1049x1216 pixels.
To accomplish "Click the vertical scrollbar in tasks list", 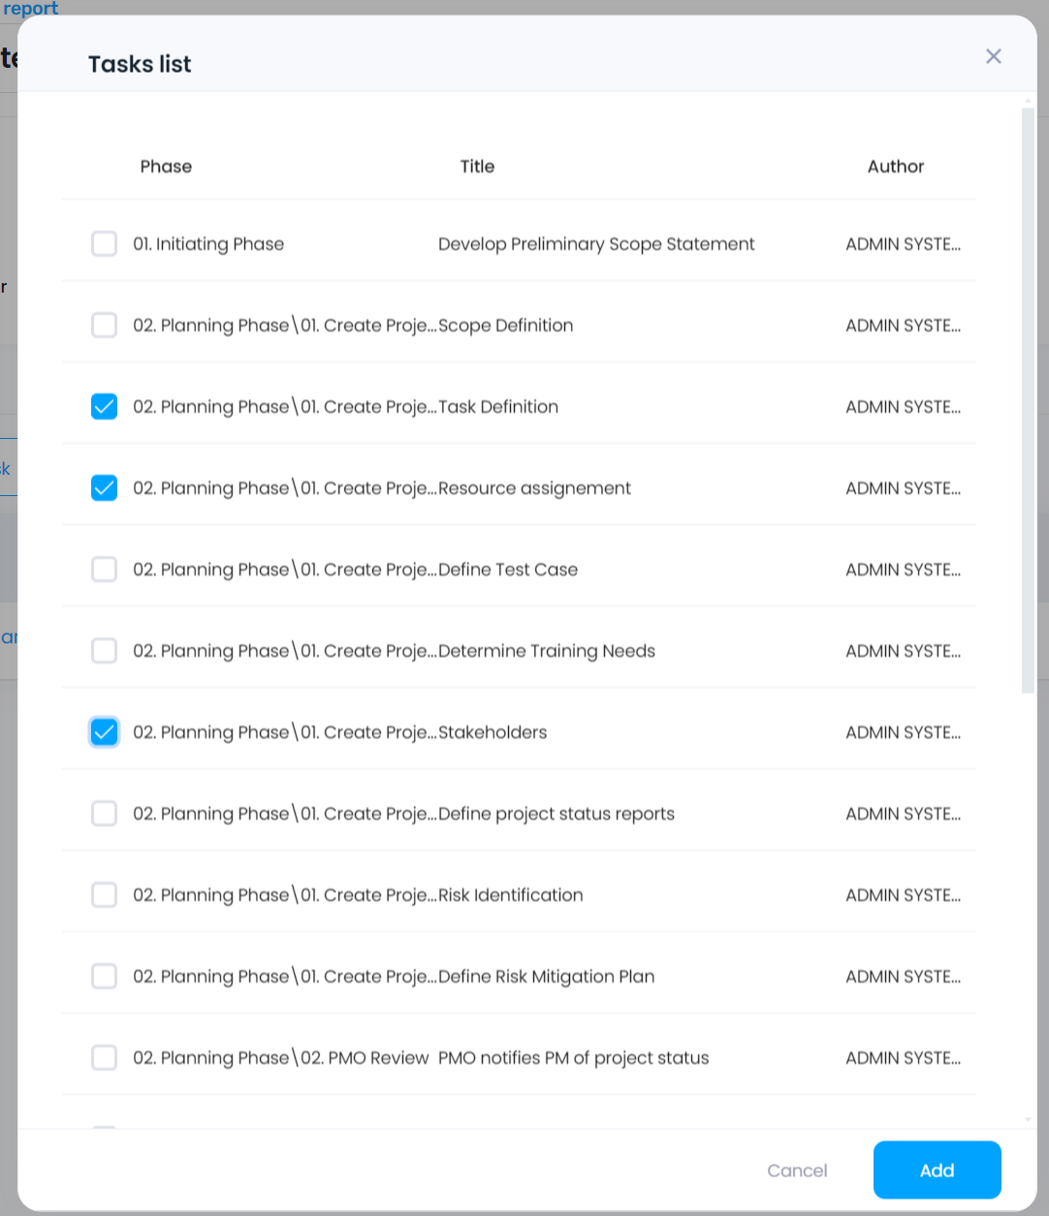I will pos(1028,400).
